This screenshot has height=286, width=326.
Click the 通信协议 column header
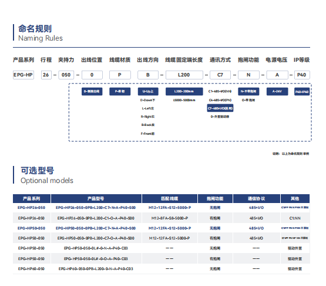(x=257, y=199)
